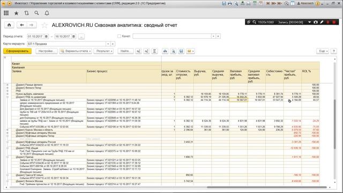Collapse the ПНД по диаметрам group
Screen dimensions: 343x193
pyautogui.click(x=7, y=97)
